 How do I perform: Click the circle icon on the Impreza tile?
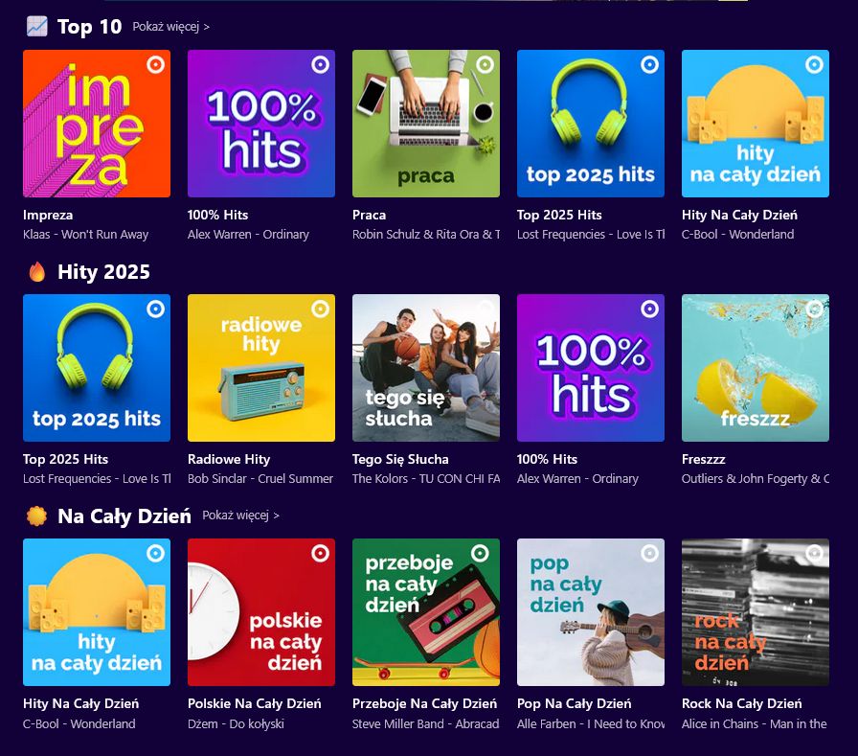click(x=156, y=64)
